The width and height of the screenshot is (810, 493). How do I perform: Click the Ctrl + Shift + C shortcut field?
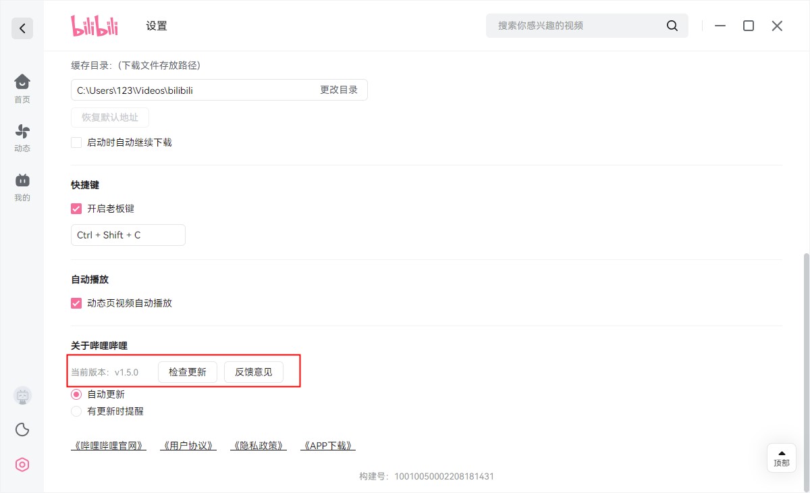pyautogui.click(x=128, y=235)
